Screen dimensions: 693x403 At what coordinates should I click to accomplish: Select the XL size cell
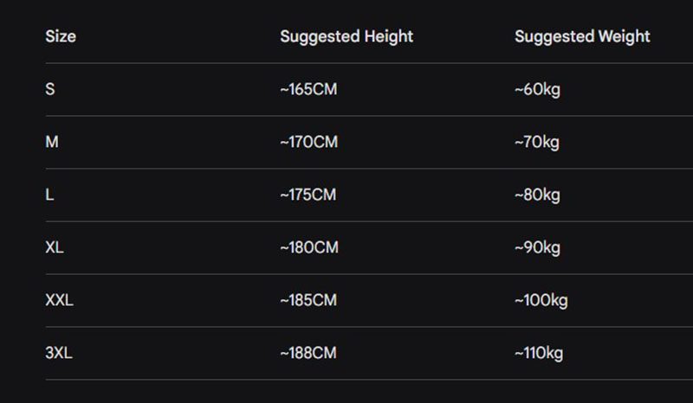[55, 247]
